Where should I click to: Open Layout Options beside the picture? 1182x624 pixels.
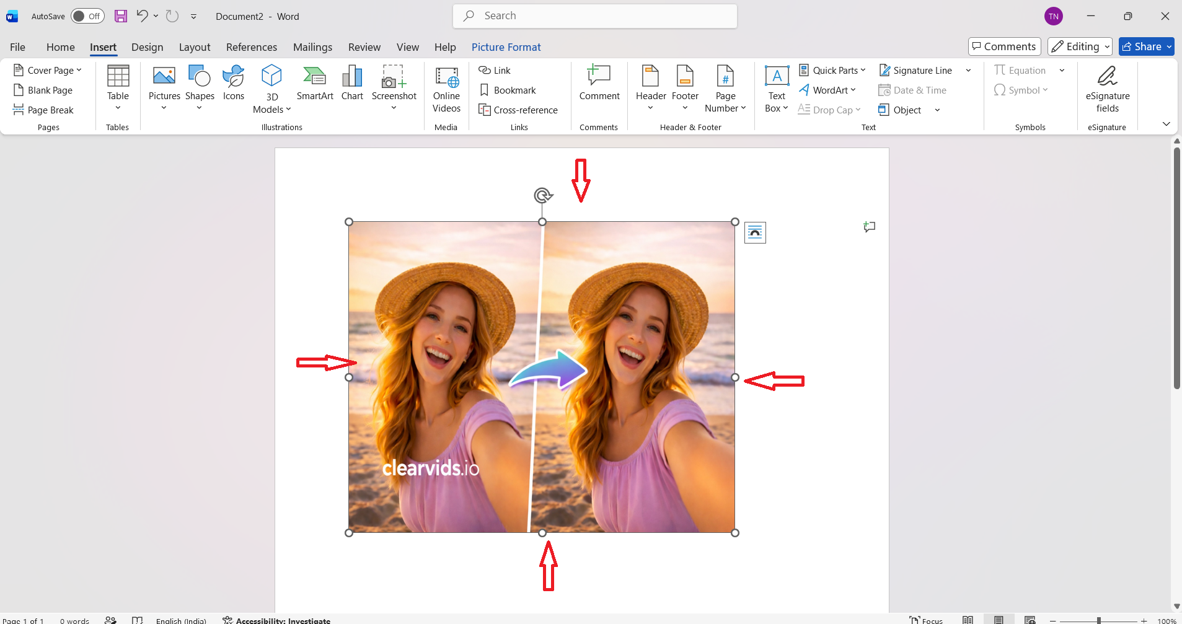coord(755,232)
